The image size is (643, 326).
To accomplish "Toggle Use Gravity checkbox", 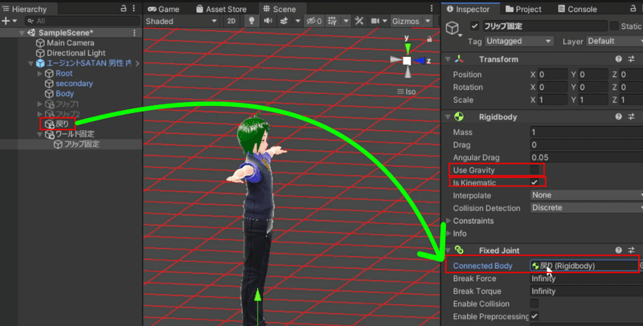I will tap(534, 169).
